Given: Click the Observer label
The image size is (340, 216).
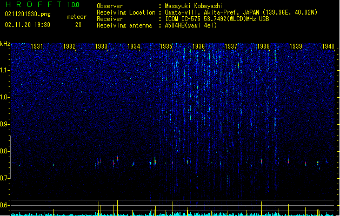Looking at the screenshot, I should (x=110, y=6).
